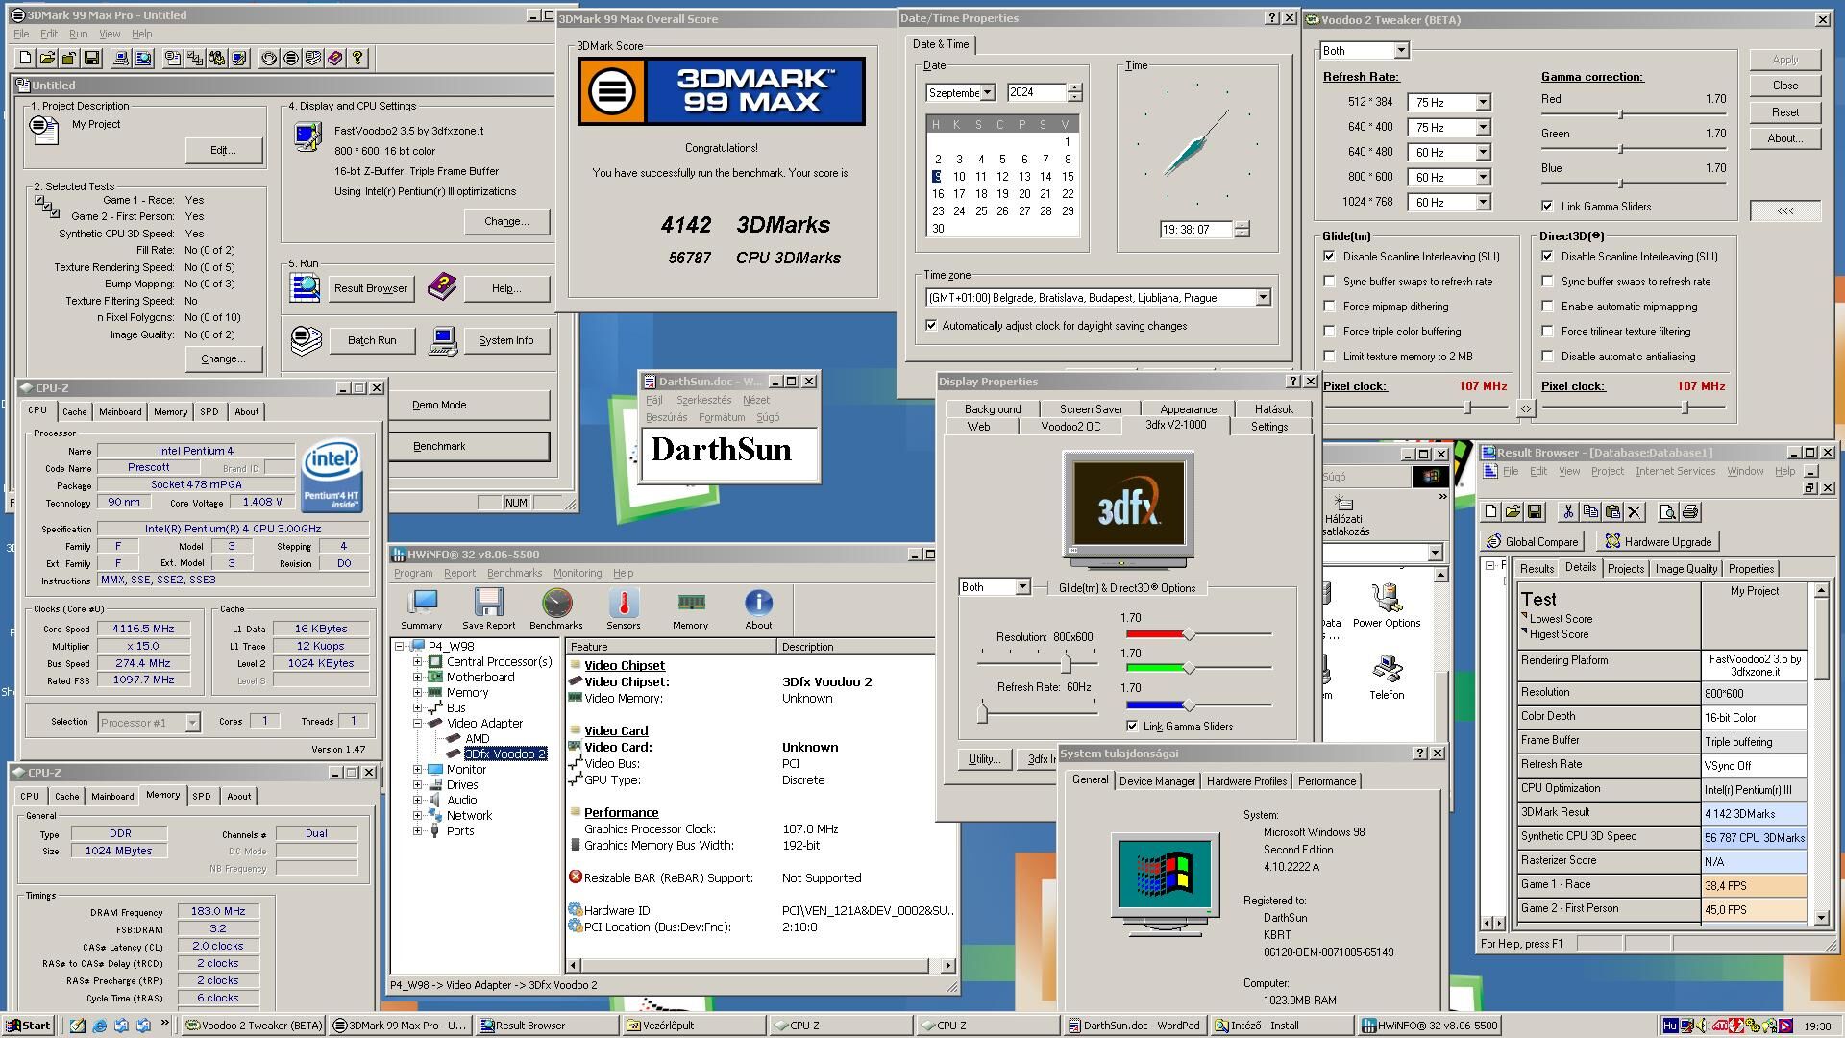Toggle Link Gamma Sliders in Voodoo 2 Tweaker
The image size is (1845, 1038).
point(1547,206)
